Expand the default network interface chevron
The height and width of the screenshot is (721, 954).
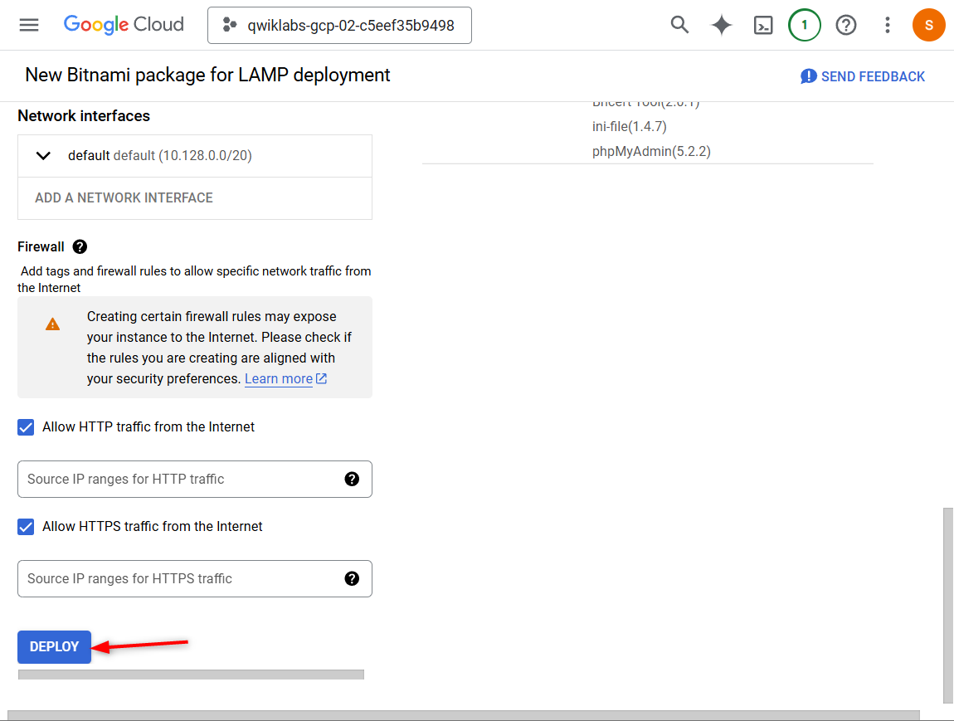tap(43, 156)
